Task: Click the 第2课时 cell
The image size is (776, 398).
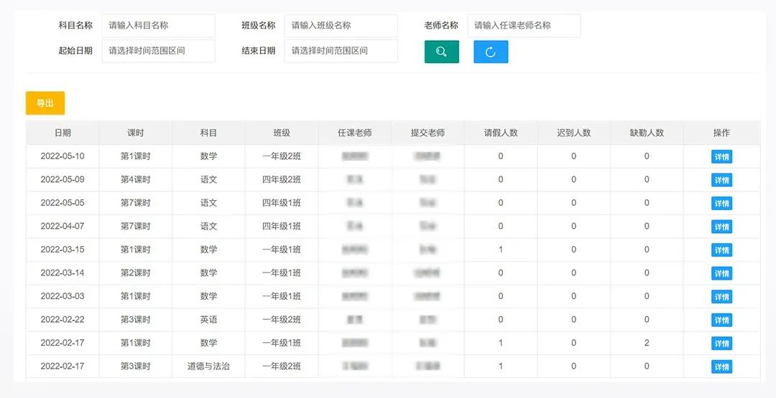Action: coord(136,273)
